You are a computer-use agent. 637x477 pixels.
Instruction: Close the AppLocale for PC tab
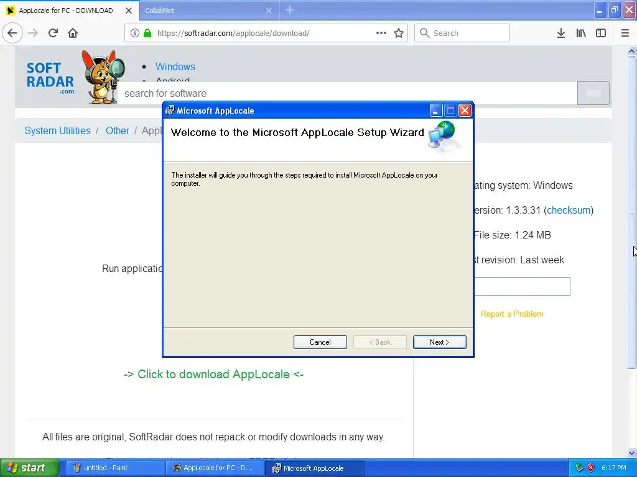[129, 11]
